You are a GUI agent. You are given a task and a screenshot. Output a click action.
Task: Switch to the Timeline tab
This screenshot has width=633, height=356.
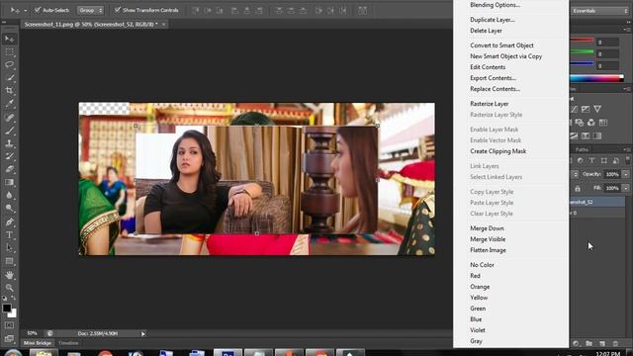[x=68, y=343]
